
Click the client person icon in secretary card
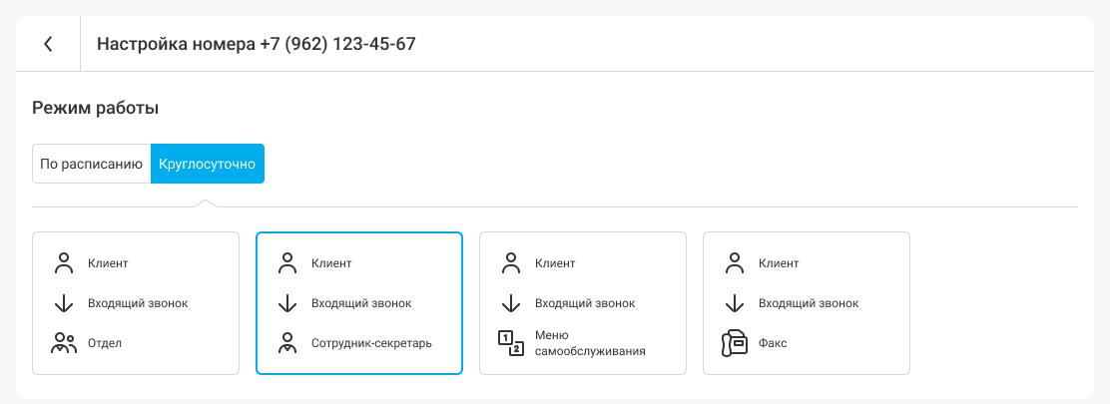[287, 263]
